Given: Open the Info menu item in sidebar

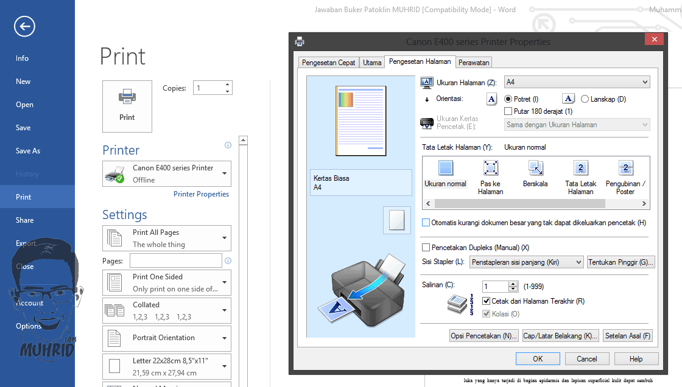Looking at the screenshot, I should coord(22,58).
